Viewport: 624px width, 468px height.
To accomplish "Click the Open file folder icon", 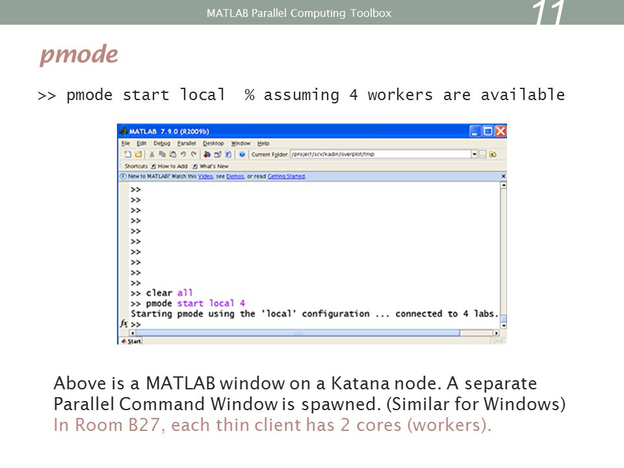I will [x=138, y=154].
